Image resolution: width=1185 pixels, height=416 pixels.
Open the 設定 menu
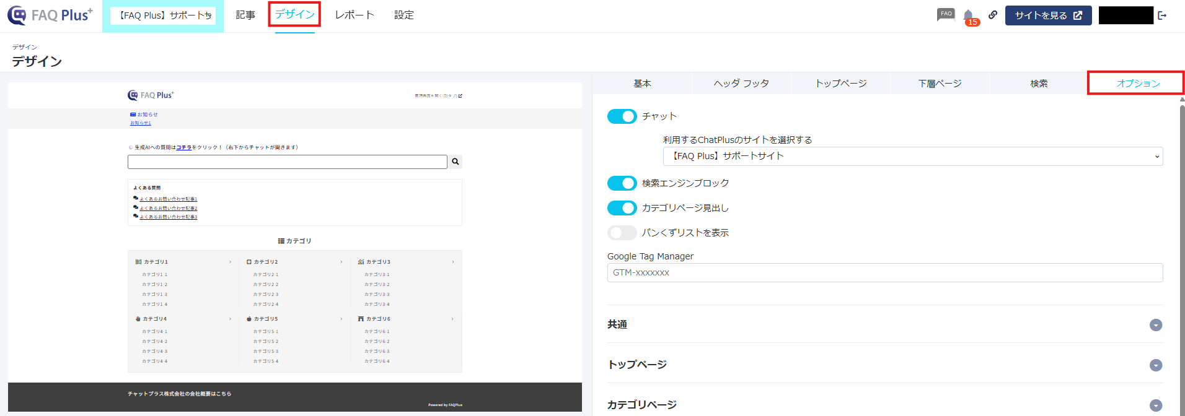[x=404, y=15]
